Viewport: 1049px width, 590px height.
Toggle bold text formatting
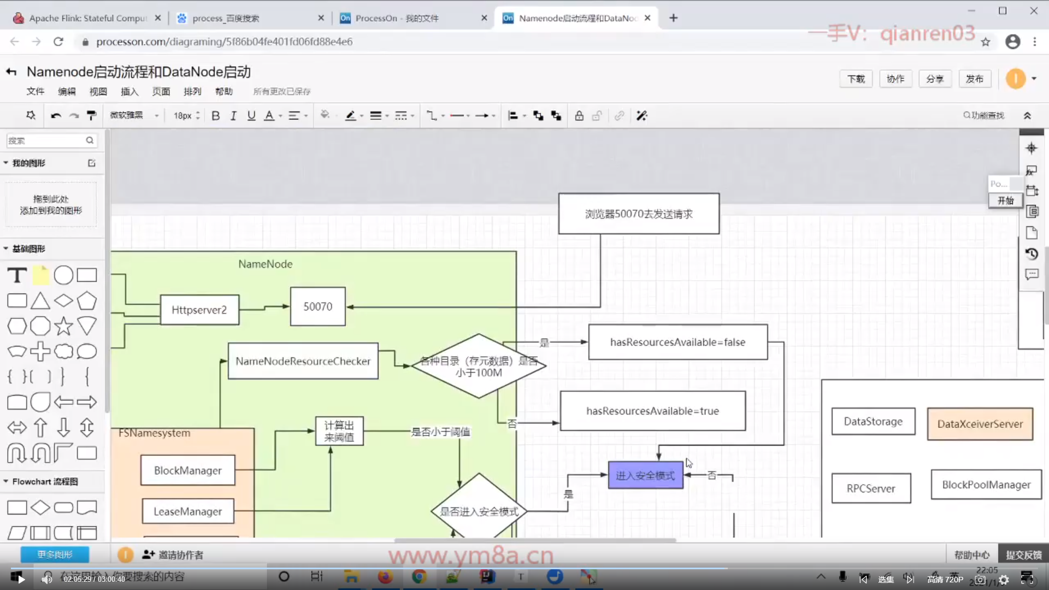click(216, 116)
